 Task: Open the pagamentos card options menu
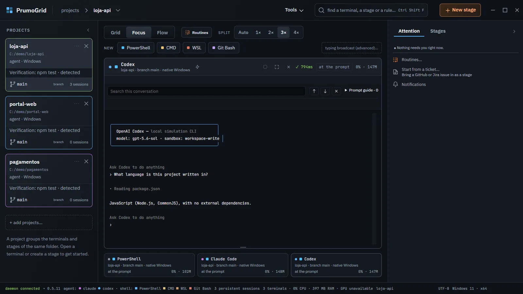click(77, 161)
